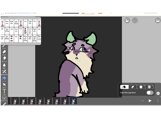Select the highlighted last animation frame
The image size is (161, 121).
click(73, 101)
